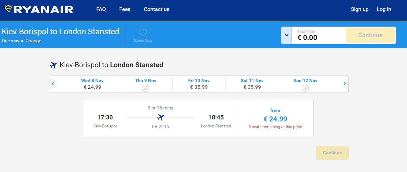
Task: Open the FAQ menu item
Action: [101, 9]
